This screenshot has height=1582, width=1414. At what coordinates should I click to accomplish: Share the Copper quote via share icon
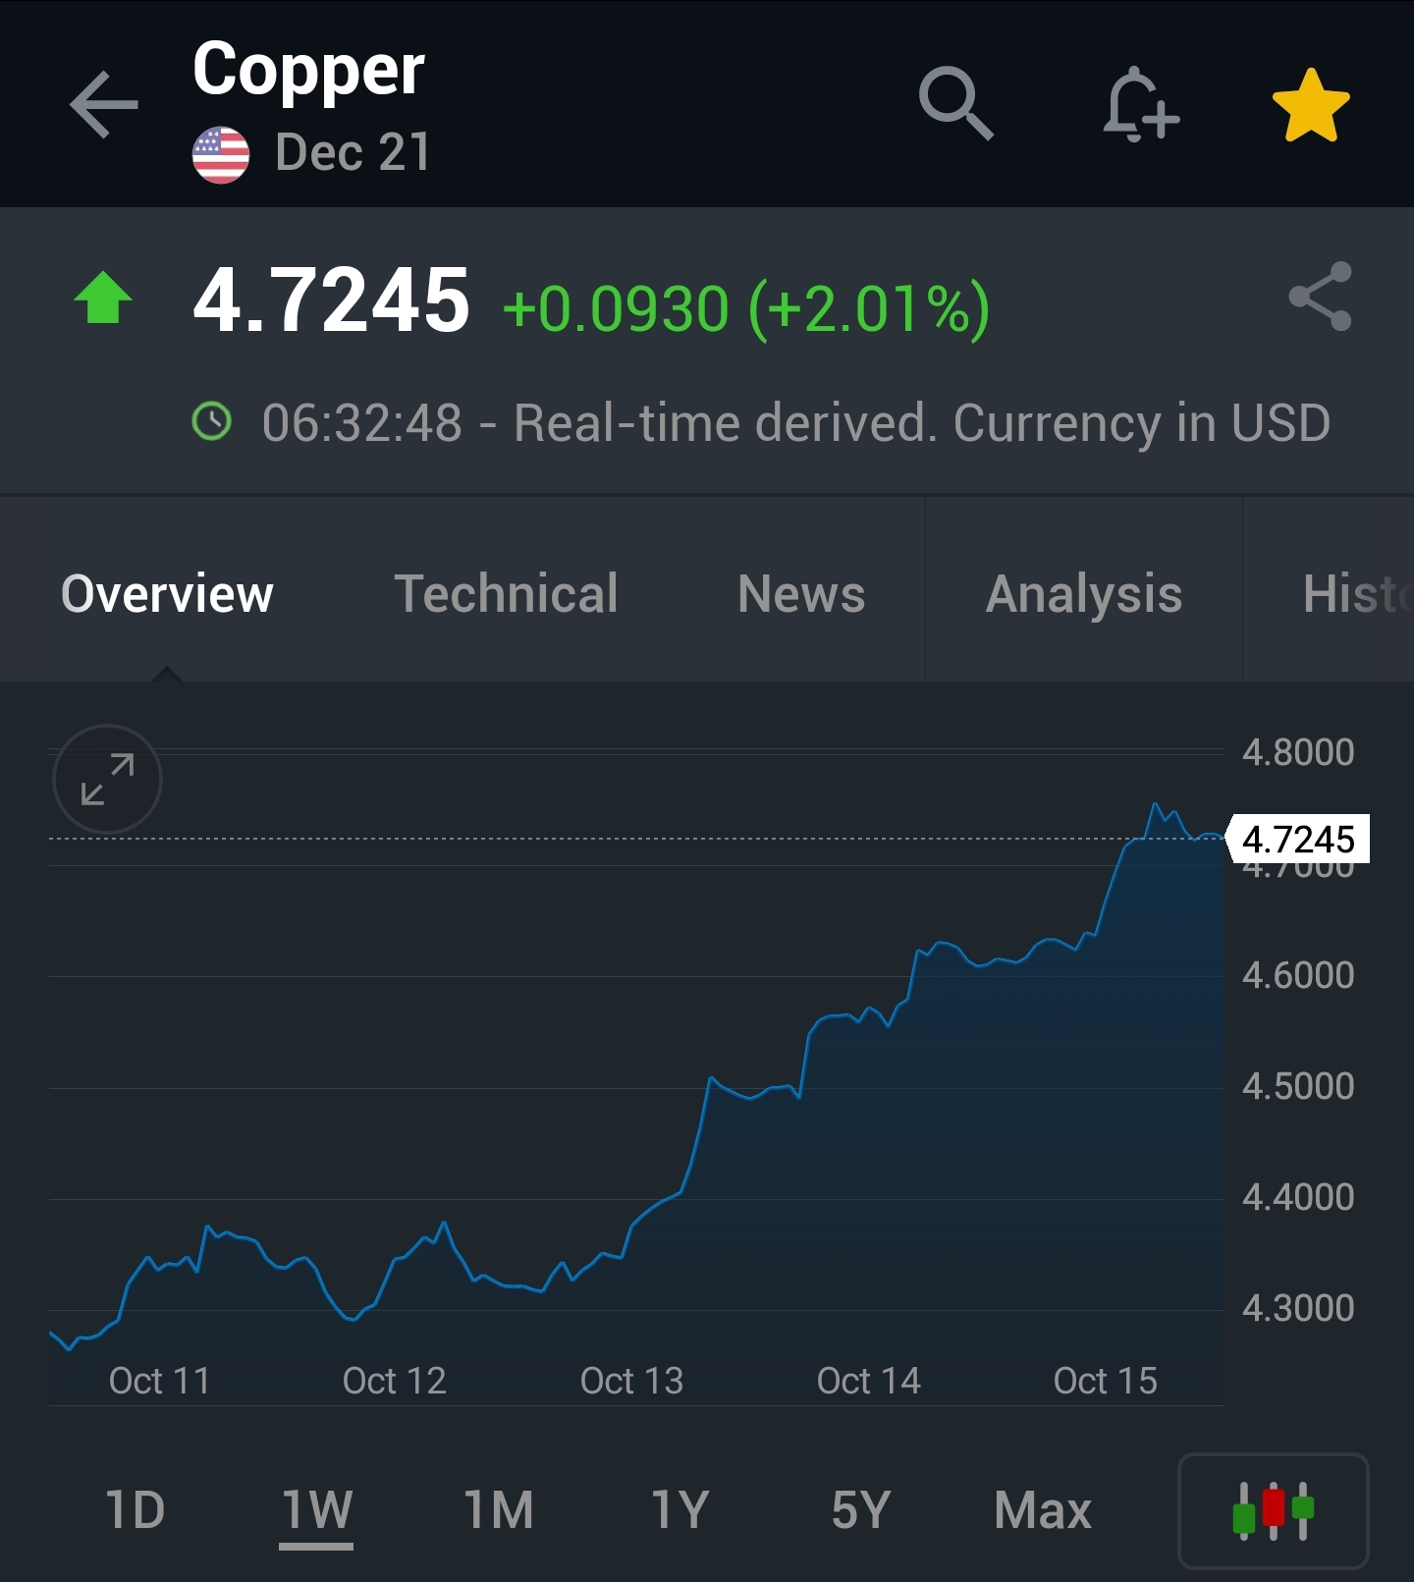click(1320, 296)
